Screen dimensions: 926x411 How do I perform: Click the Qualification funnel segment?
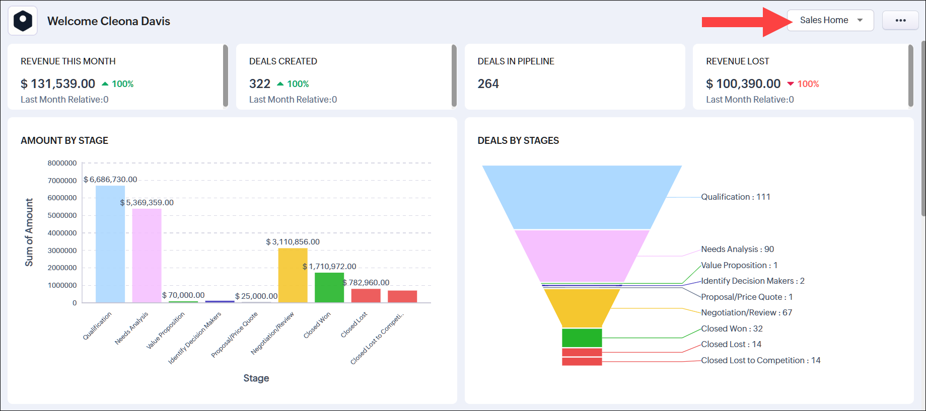point(582,197)
